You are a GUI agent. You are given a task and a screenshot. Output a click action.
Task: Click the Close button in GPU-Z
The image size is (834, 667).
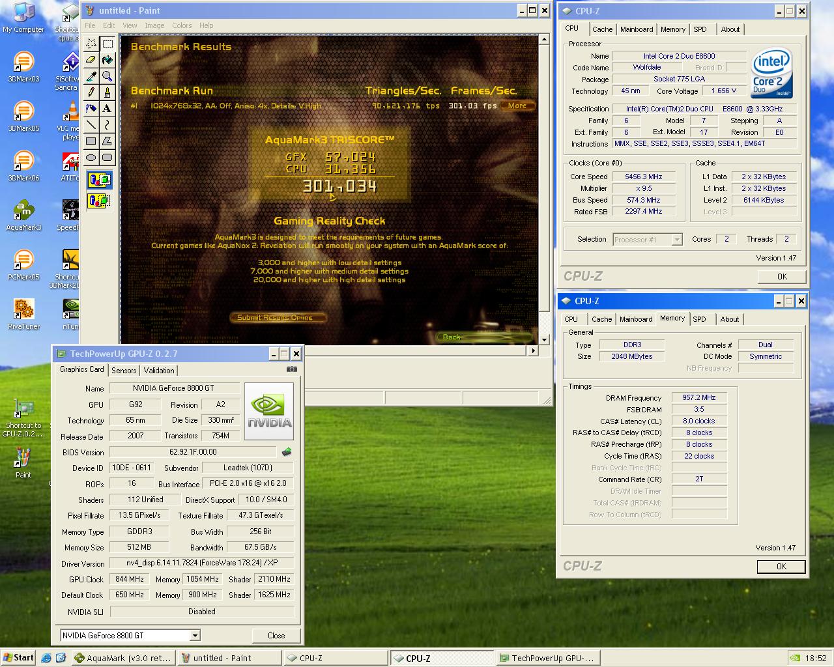tap(276, 636)
